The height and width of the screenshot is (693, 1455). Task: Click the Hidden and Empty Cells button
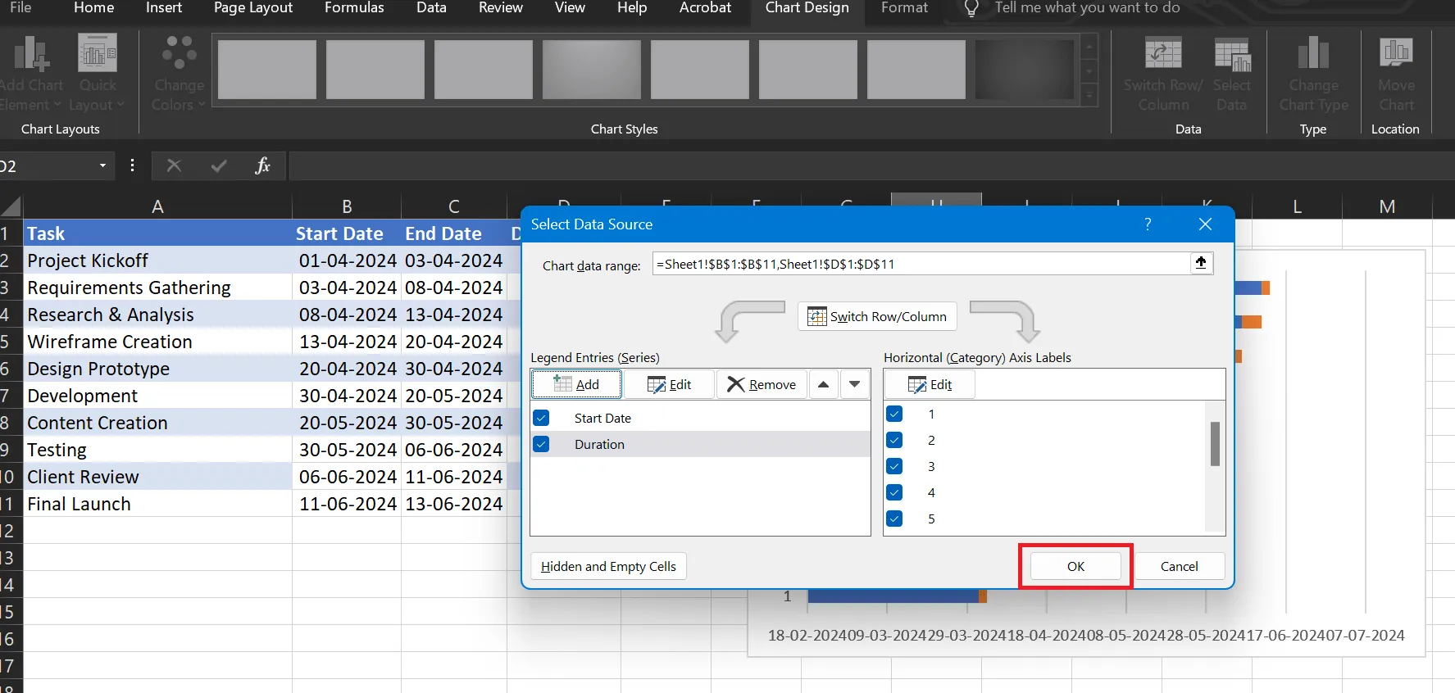pos(608,566)
